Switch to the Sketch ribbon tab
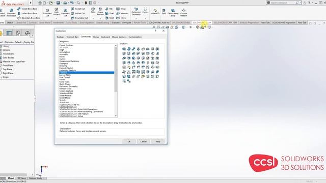The height and width of the screenshot is (183, 326). tap(10, 22)
